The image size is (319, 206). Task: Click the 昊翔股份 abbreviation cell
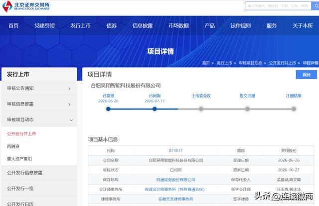[x=289, y=151]
